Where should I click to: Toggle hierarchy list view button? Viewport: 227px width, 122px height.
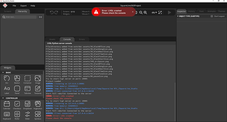[x=40, y=17]
